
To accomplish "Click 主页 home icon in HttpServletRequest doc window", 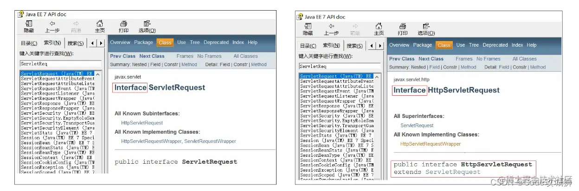I will [x=379, y=29].
